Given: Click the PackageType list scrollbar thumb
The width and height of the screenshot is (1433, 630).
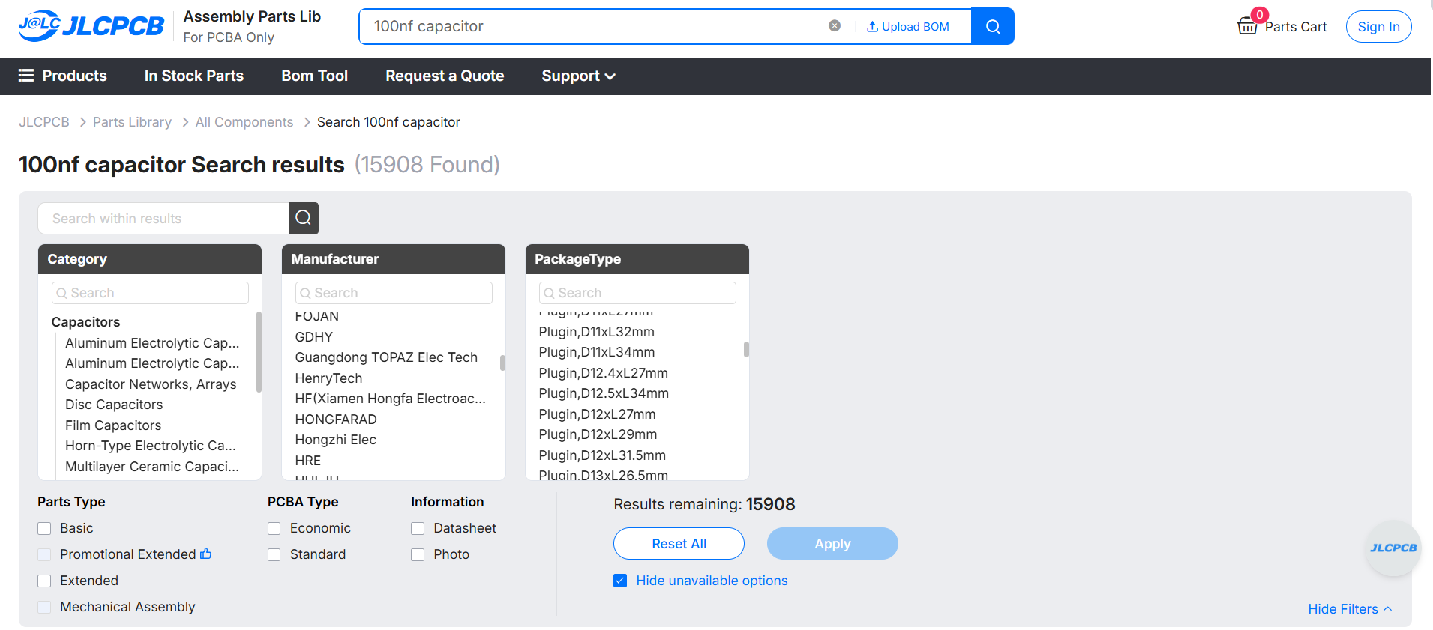Looking at the screenshot, I should click(x=746, y=350).
